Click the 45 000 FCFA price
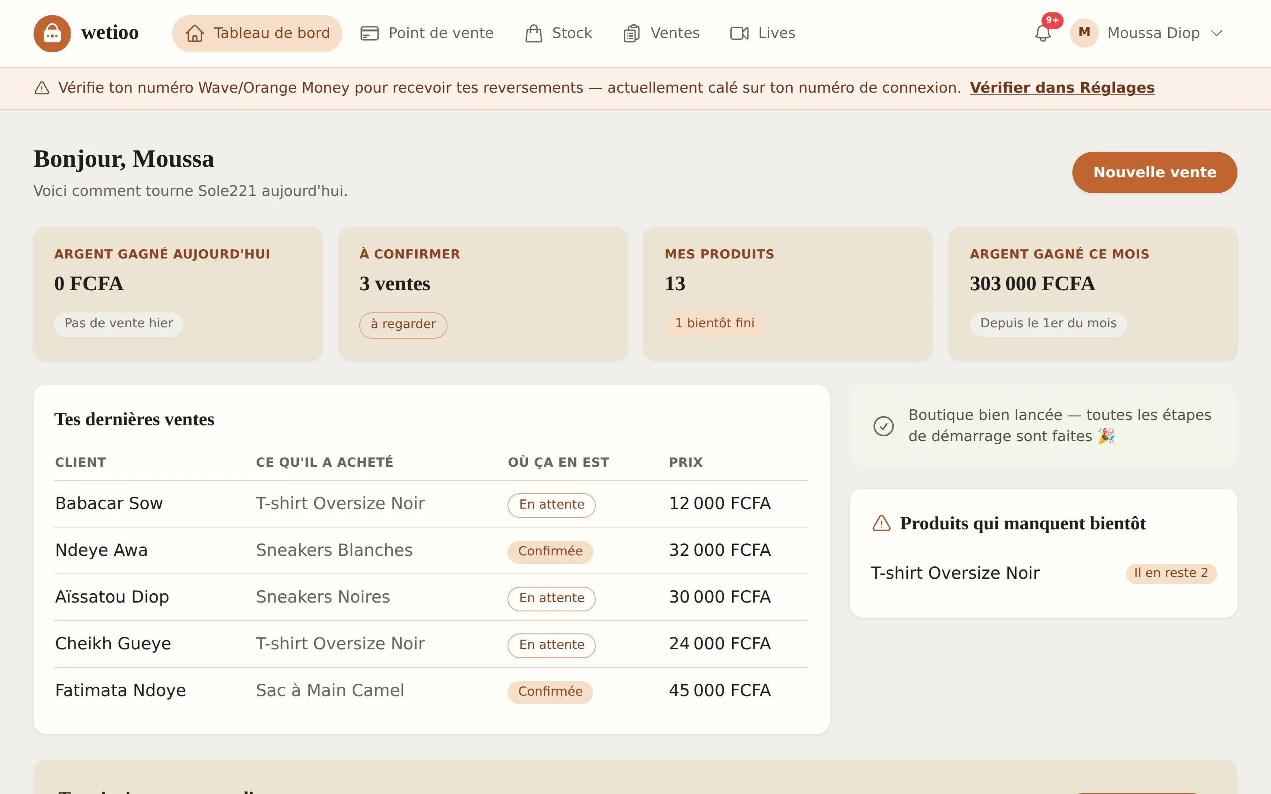Viewport: 1271px width, 794px height. click(x=719, y=690)
